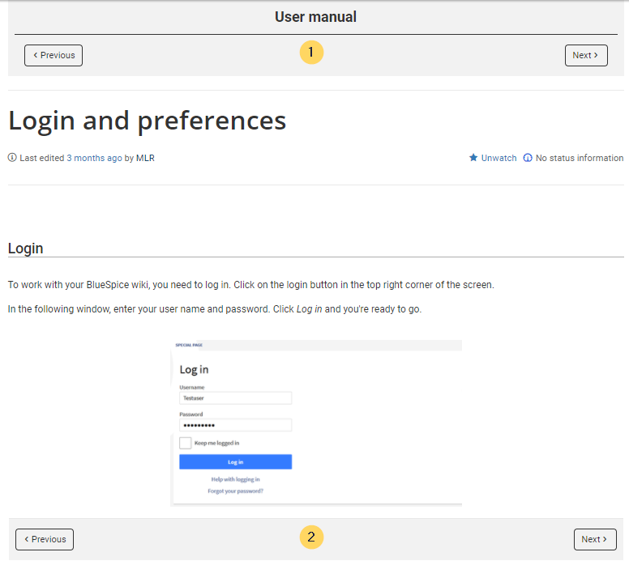Click No status information text
629x565 pixels.
tap(580, 158)
